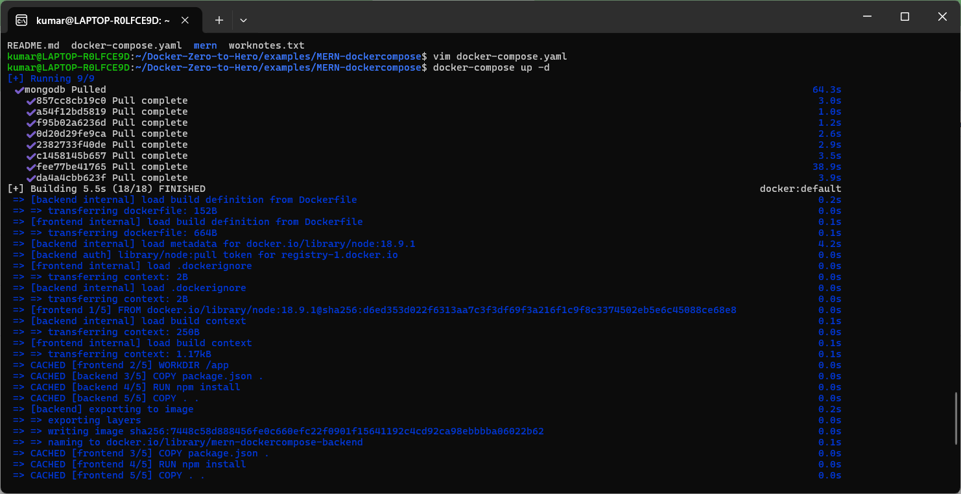This screenshot has height=494, width=961.
Task: Click the worknotes.txt filename
Action: (x=267, y=45)
